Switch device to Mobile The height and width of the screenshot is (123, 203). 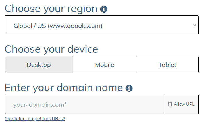point(105,65)
